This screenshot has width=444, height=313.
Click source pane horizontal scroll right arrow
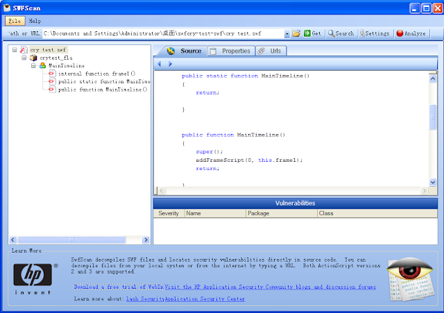[424, 191]
